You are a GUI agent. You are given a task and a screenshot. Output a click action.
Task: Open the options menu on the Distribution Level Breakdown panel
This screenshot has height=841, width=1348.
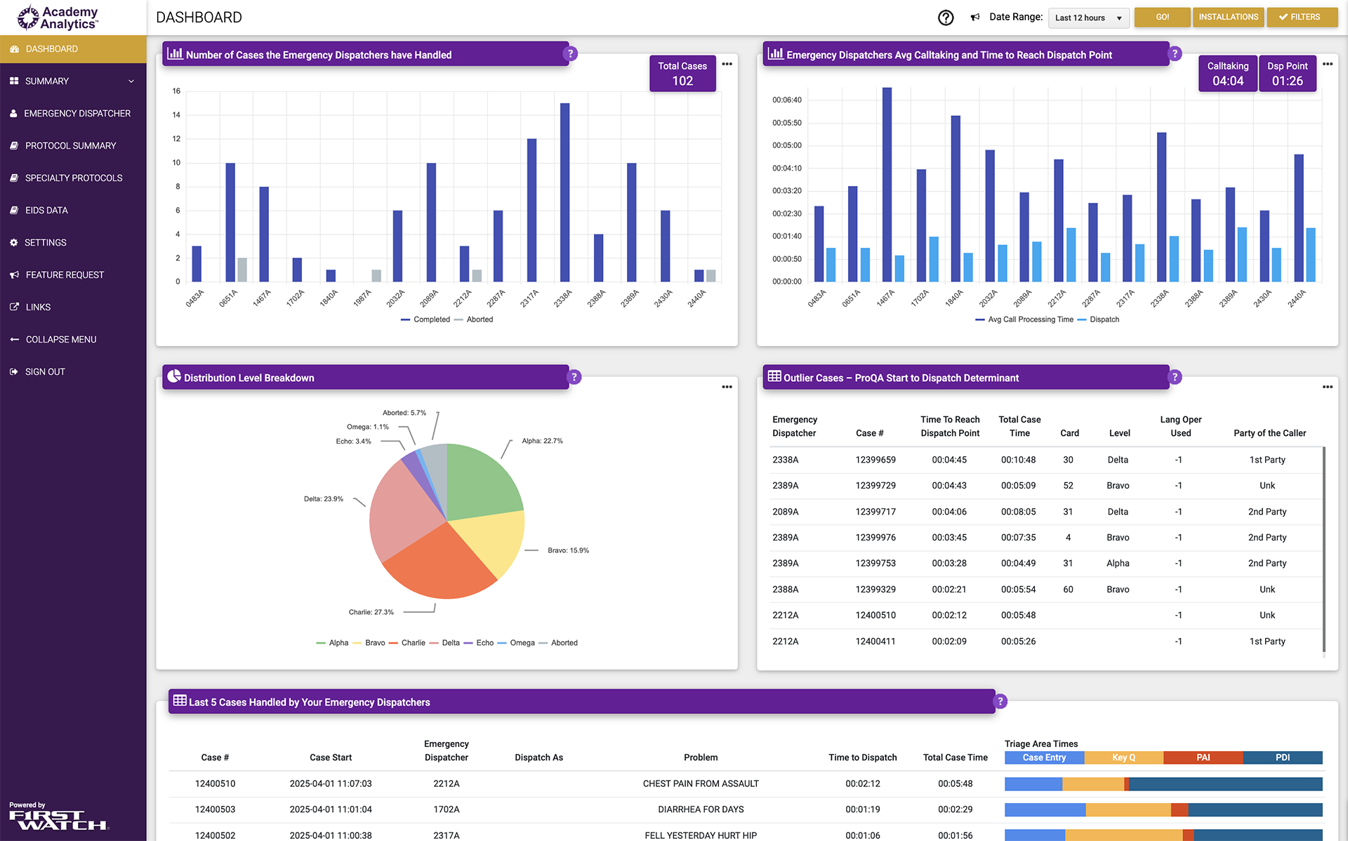(x=727, y=387)
